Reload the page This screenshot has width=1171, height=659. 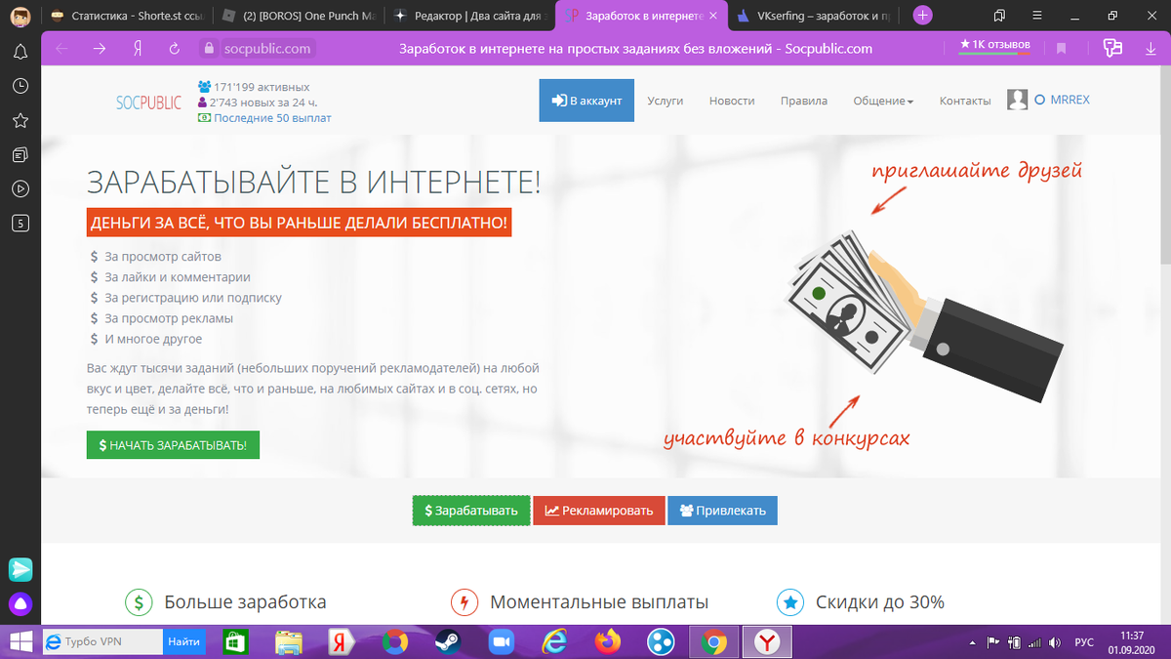pos(174,48)
